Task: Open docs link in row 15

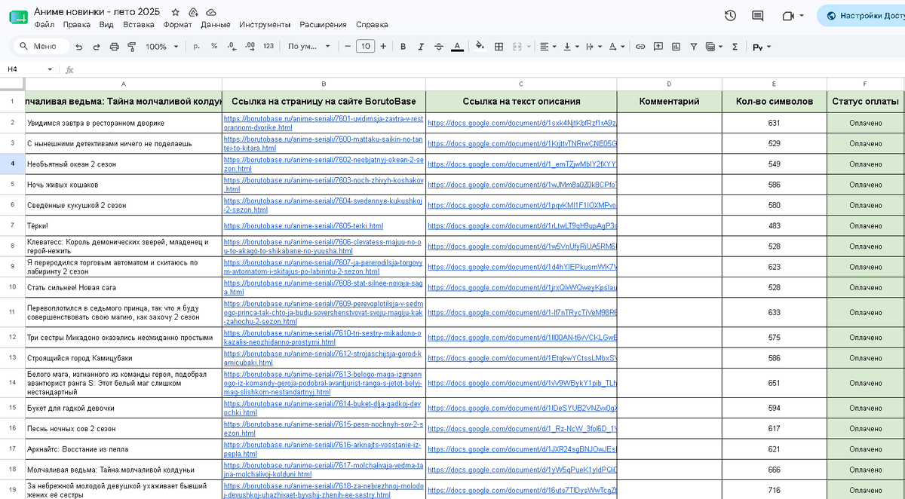Action: [x=522, y=408]
